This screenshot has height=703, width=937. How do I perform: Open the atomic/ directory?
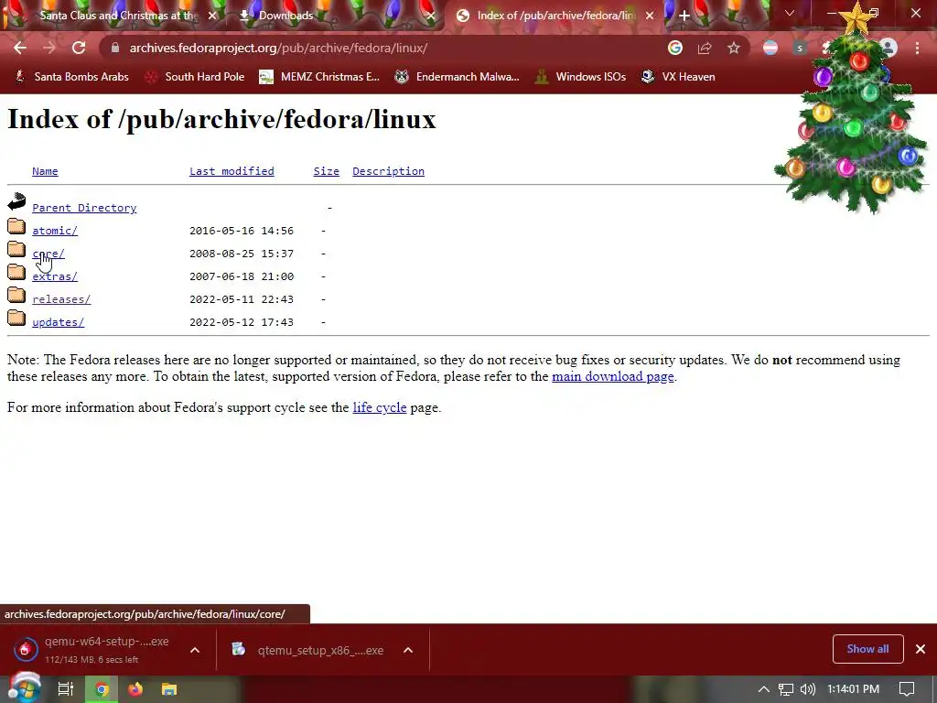[x=55, y=231]
